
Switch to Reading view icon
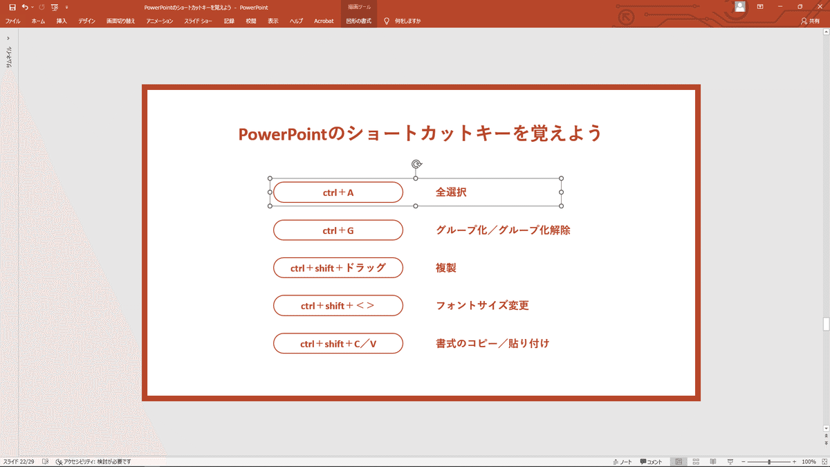(712, 461)
